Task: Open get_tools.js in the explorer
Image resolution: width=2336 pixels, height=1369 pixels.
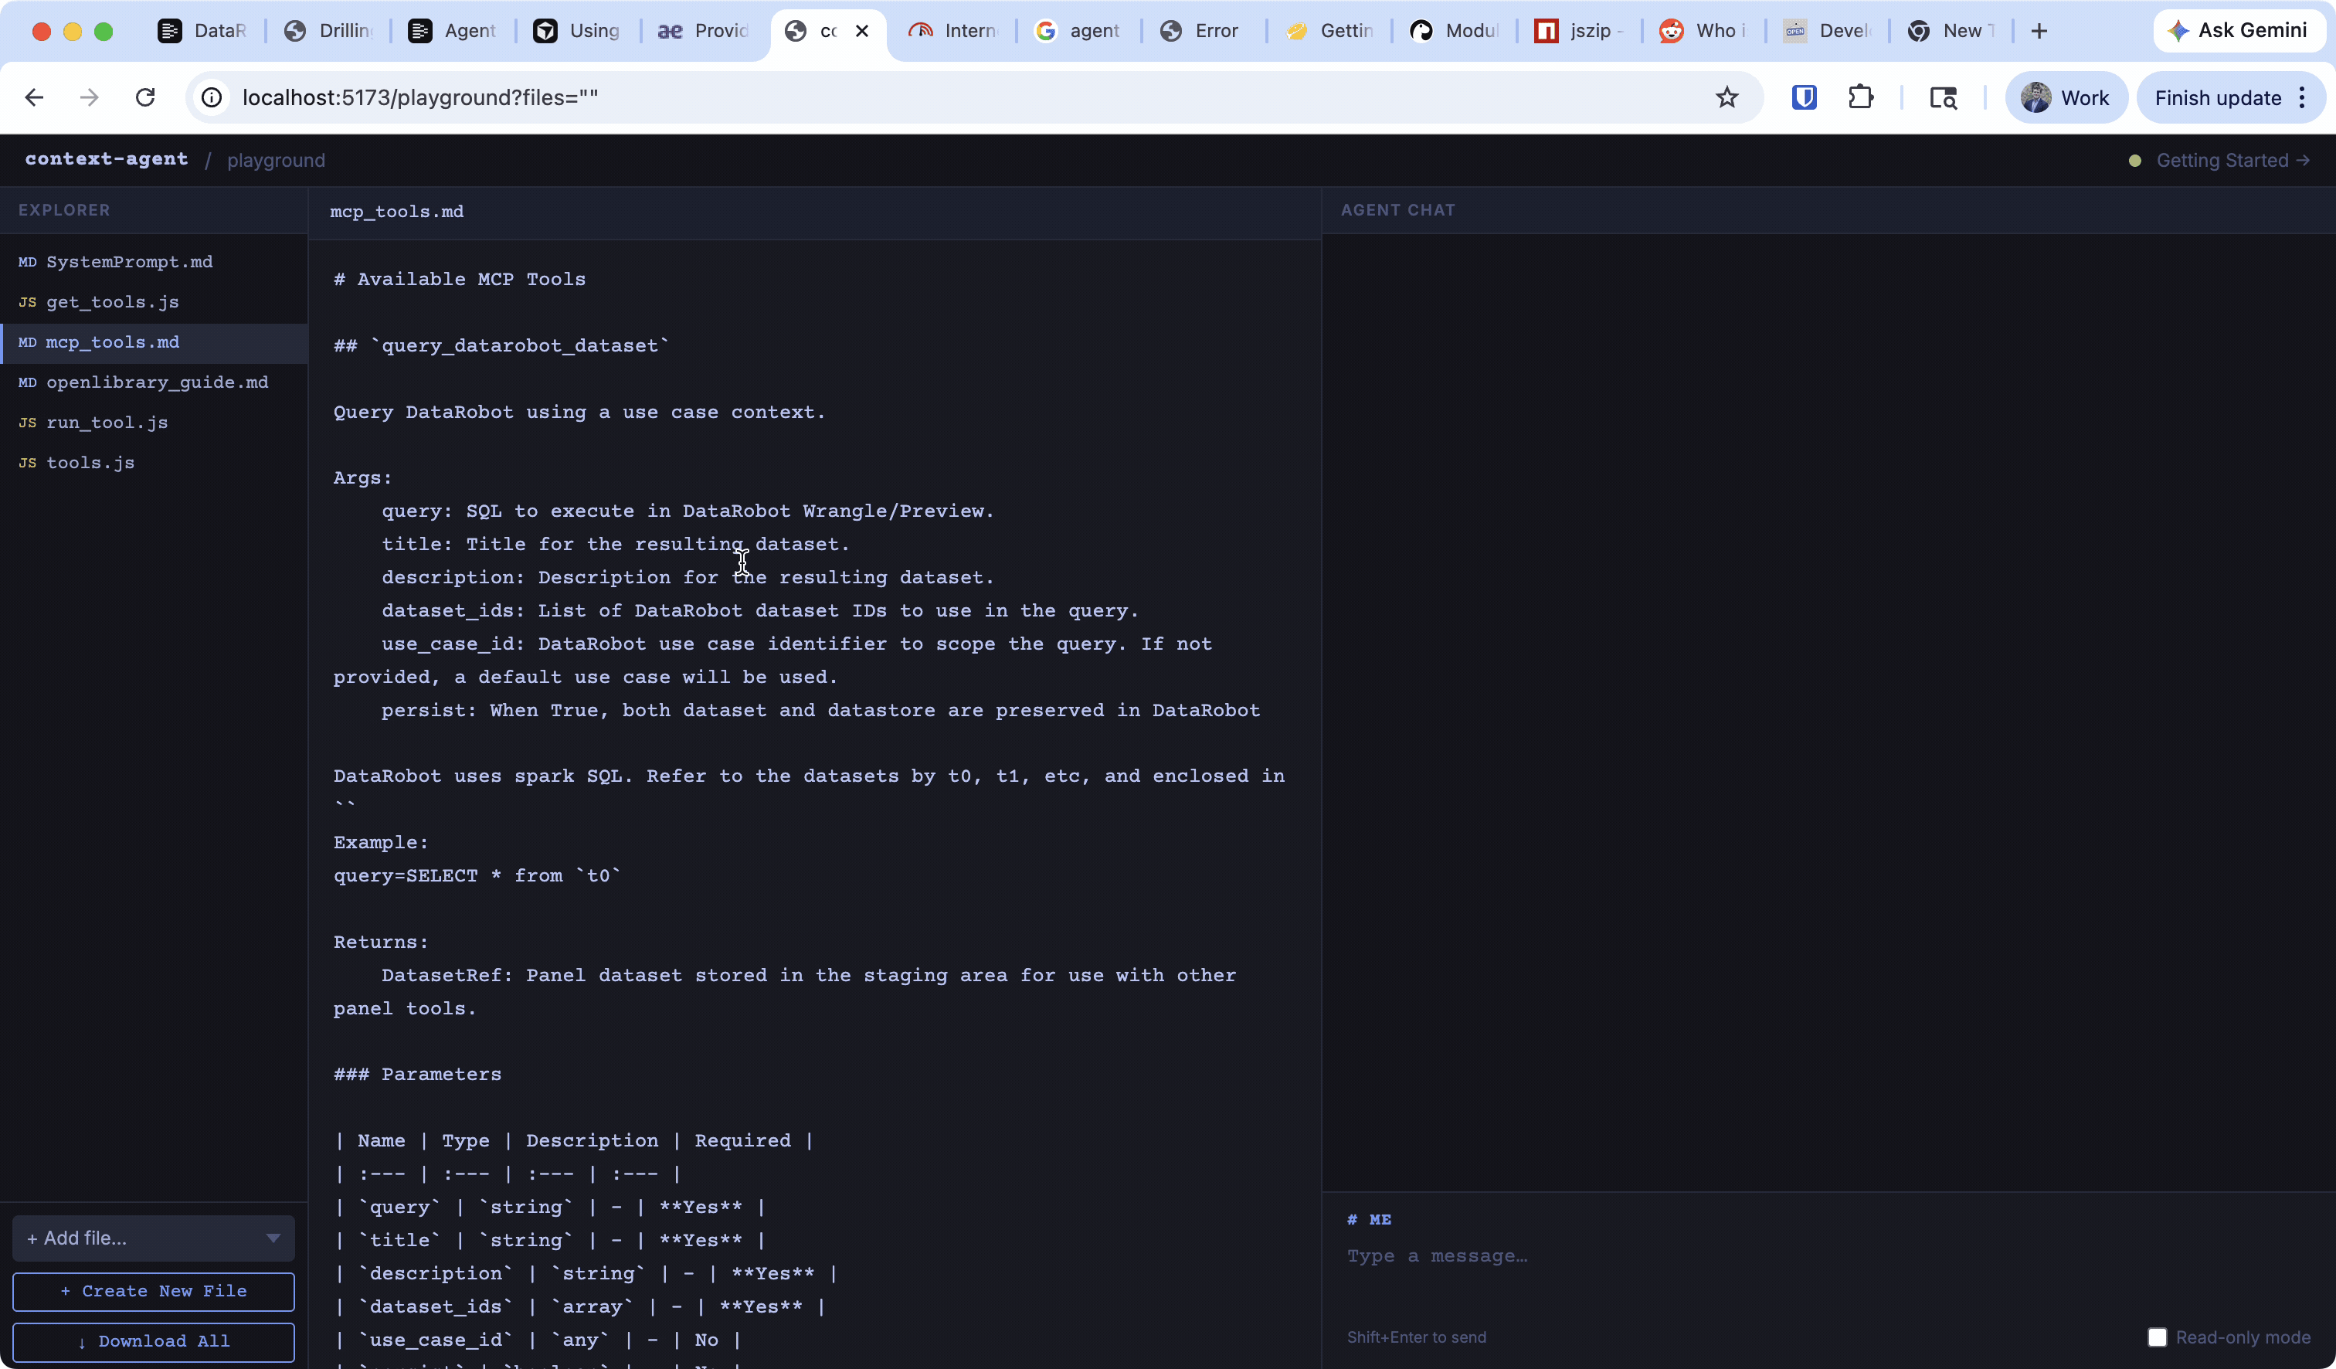Action: click(154, 302)
